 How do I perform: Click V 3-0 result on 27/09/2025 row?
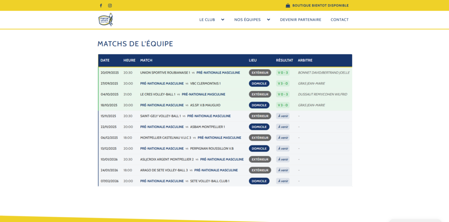pyautogui.click(x=283, y=84)
